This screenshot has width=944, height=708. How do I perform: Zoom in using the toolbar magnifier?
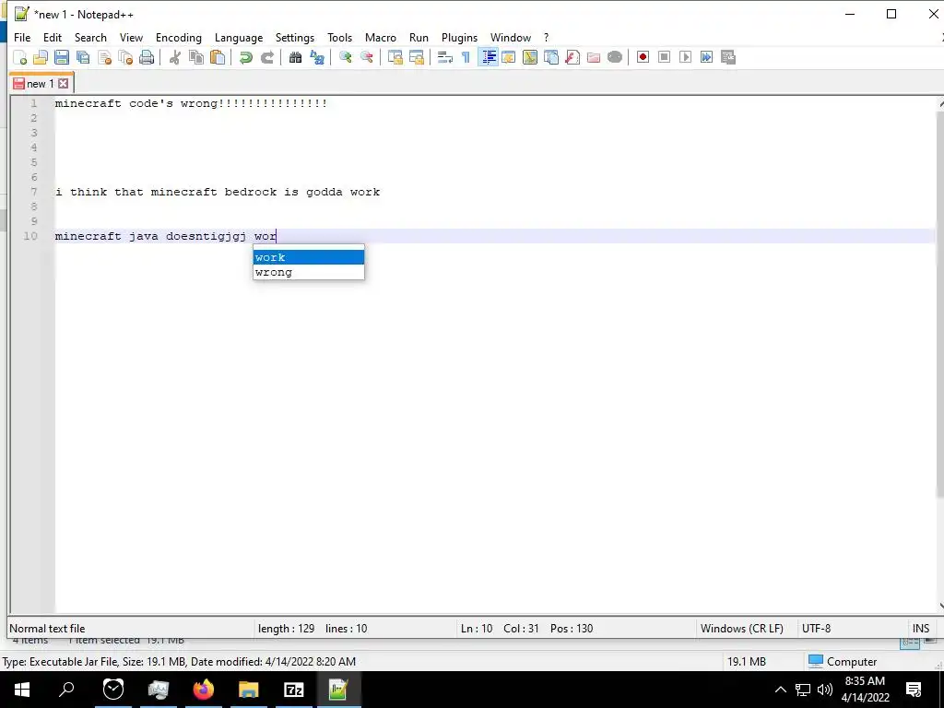345,57
